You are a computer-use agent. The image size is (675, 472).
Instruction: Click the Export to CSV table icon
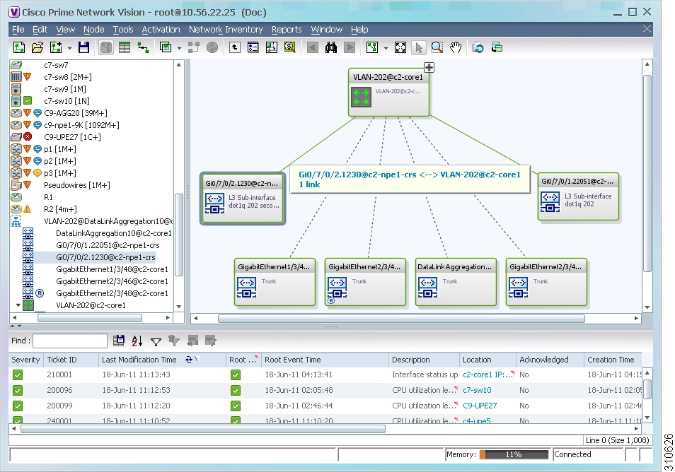click(118, 341)
